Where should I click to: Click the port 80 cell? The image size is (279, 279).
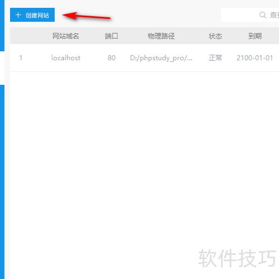click(112, 58)
